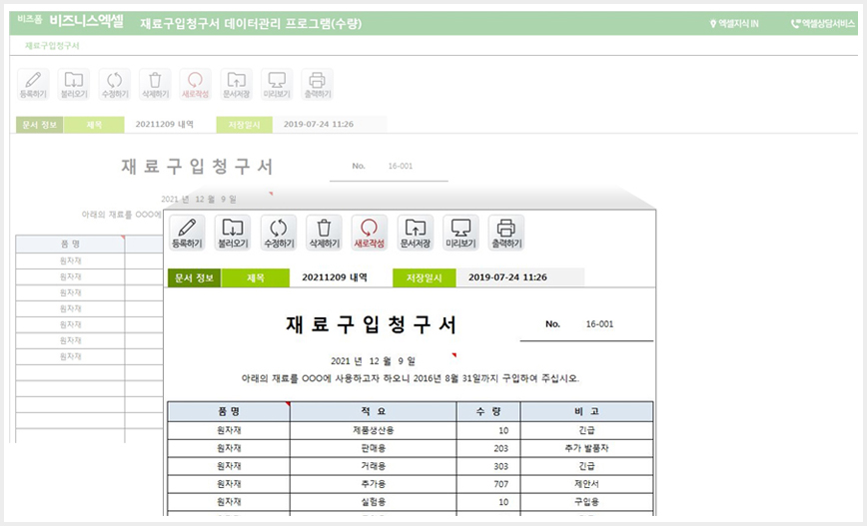Click document number 16-001 in zoomed panel
The image size is (867, 526).
599,324
